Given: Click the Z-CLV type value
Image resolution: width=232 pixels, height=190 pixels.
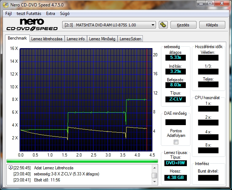Looking at the screenshot, I should [x=176, y=99].
